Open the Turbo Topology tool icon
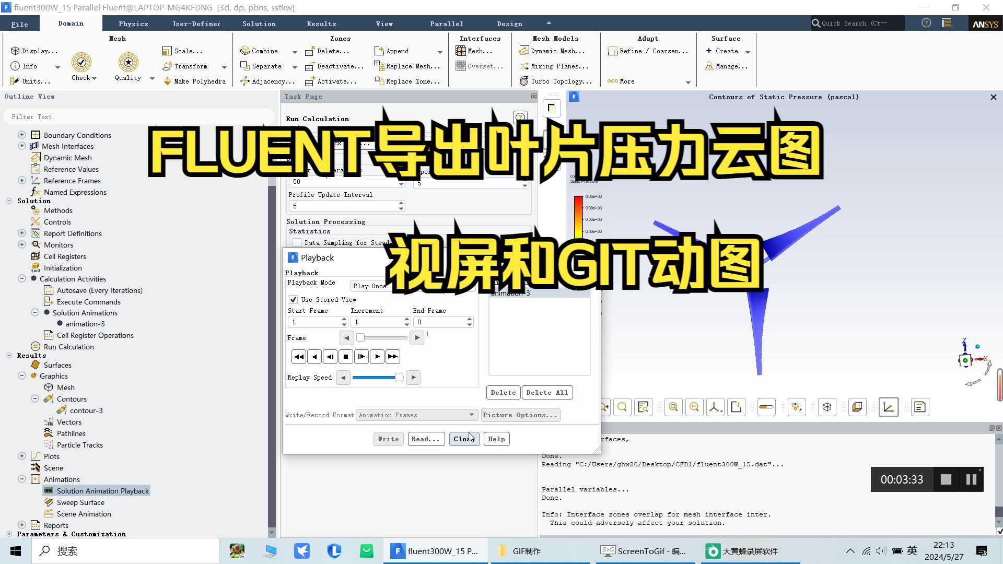1003x564 pixels. (524, 81)
